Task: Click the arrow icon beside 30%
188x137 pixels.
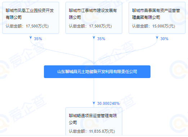Action: click(x=157, y=38)
